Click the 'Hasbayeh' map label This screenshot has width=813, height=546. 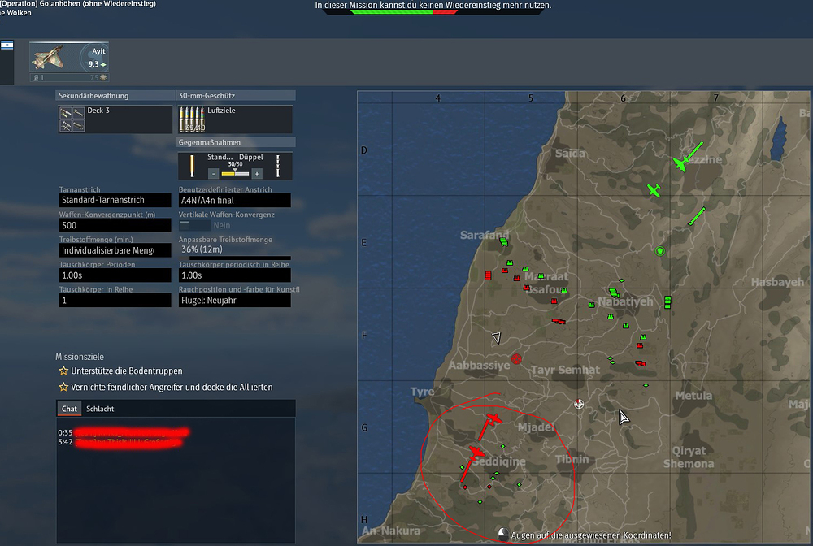pyautogui.click(x=777, y=282)
